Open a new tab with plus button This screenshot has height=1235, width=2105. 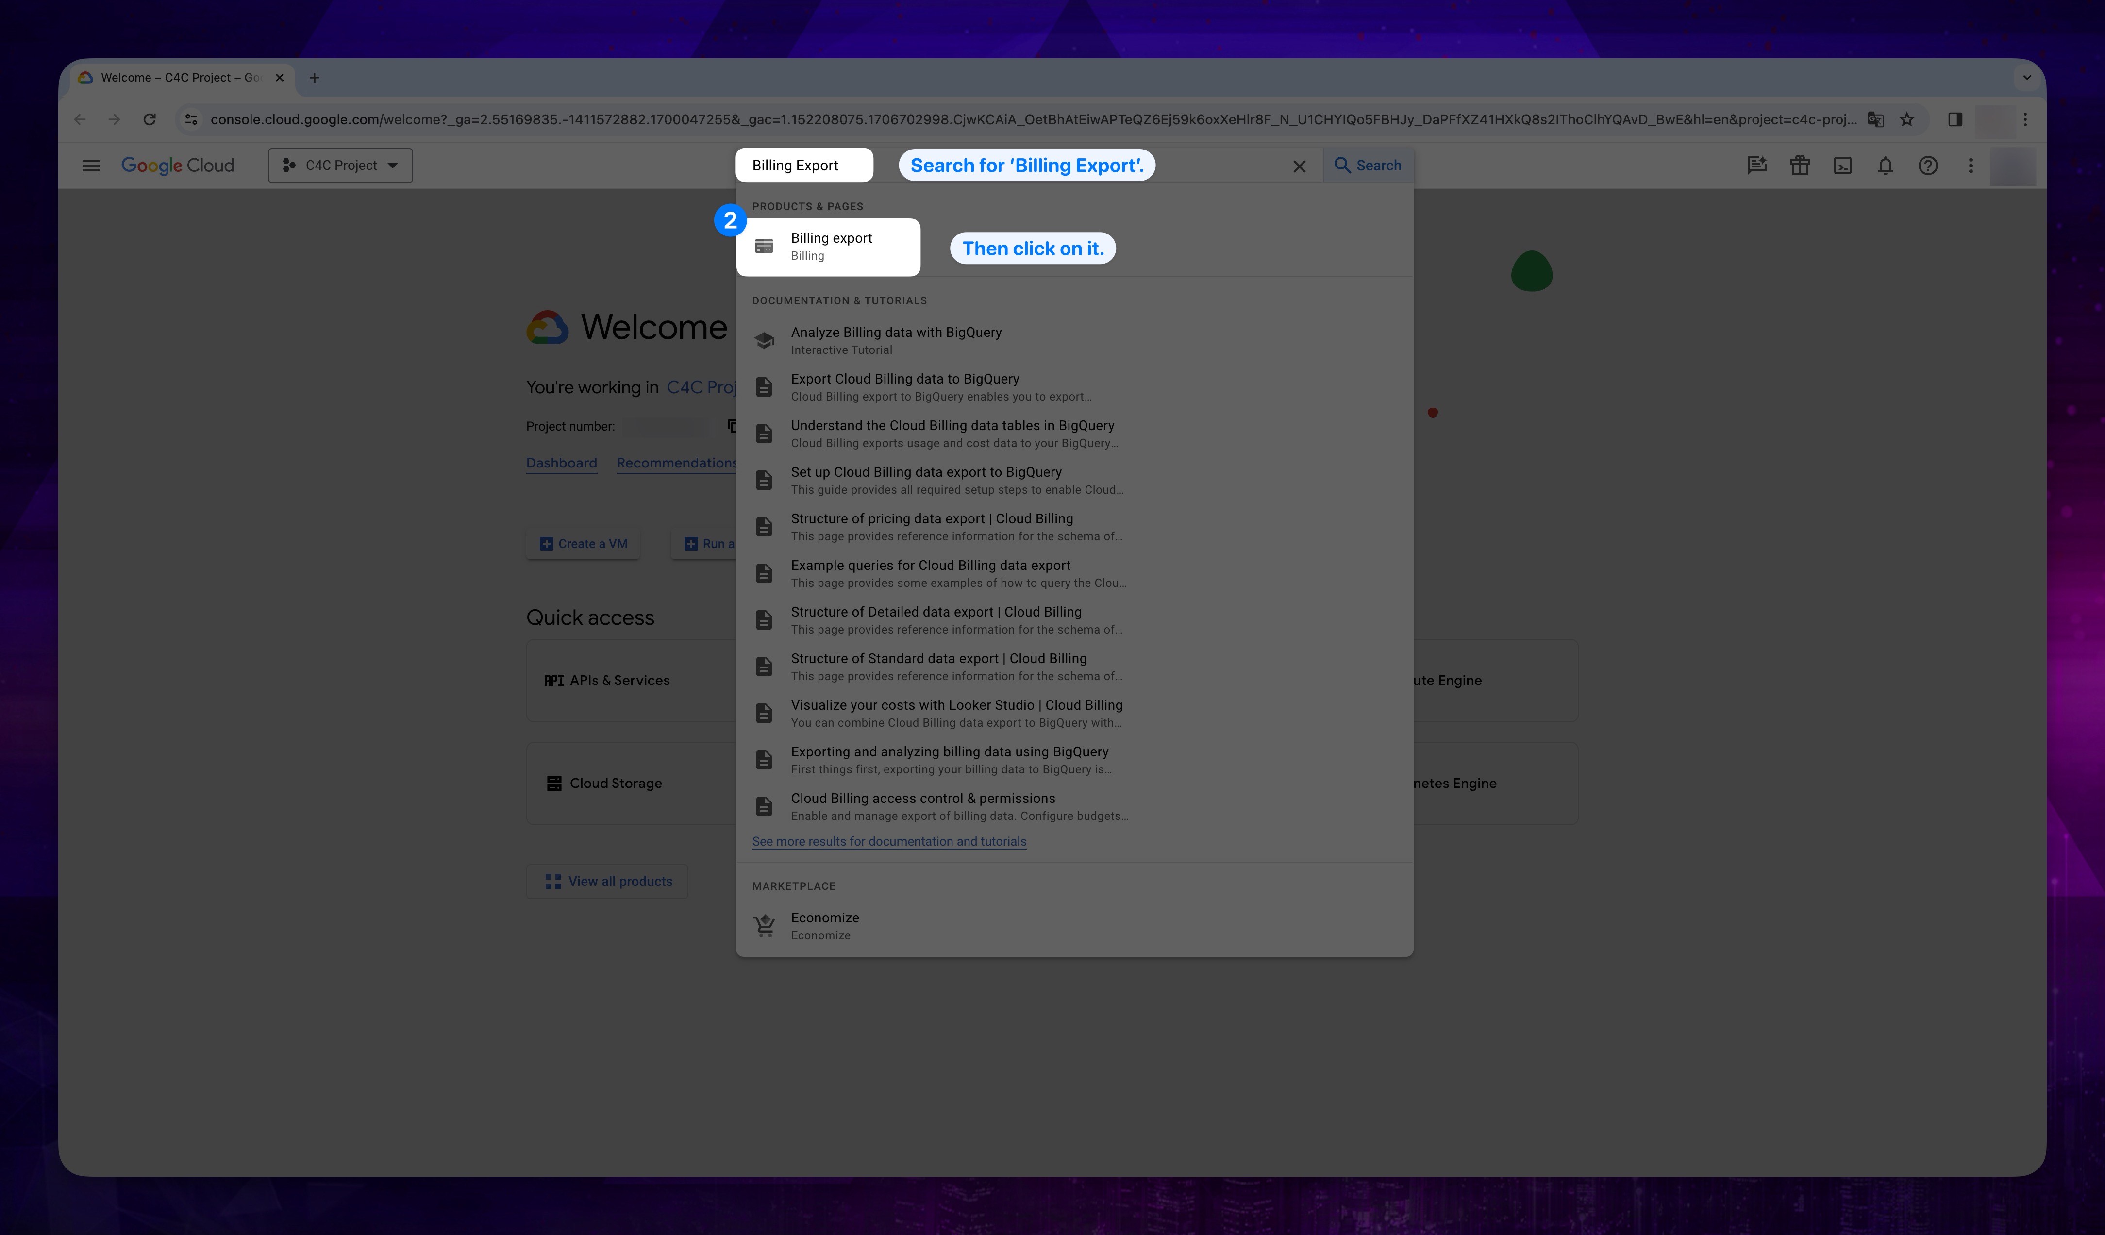pyautogui.click(x=314, y=78)
